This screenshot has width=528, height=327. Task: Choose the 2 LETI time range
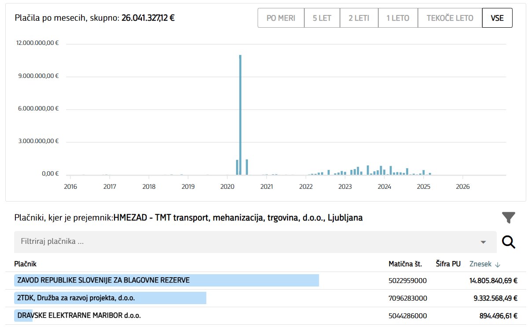pos(359,18)
